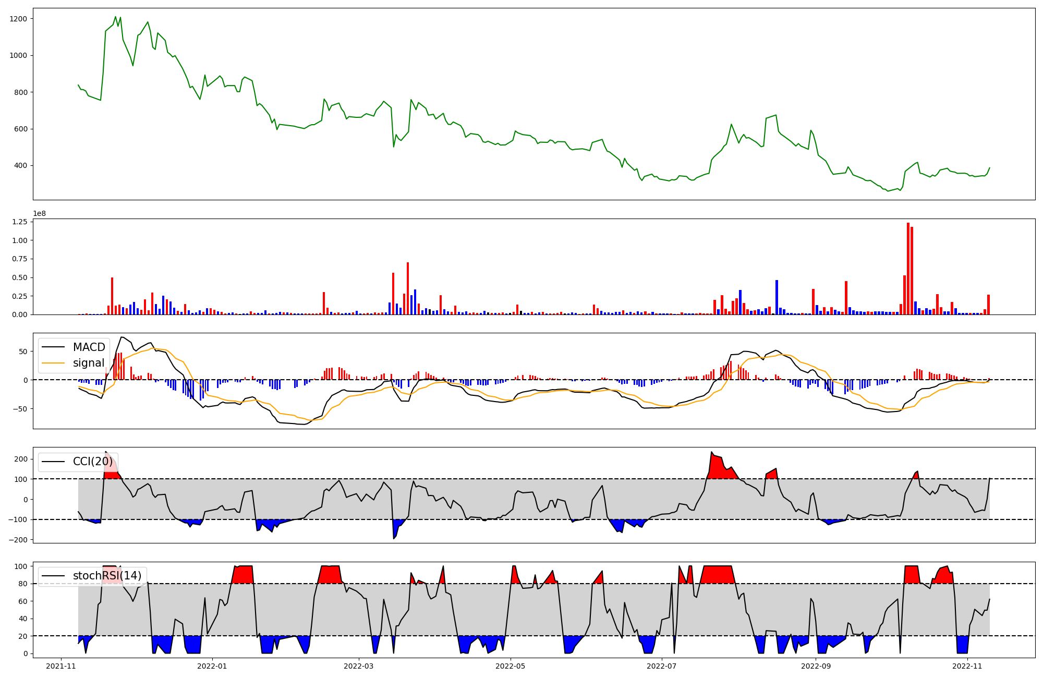
Task: Click the black MACD legend line sample
Action: 53,347
